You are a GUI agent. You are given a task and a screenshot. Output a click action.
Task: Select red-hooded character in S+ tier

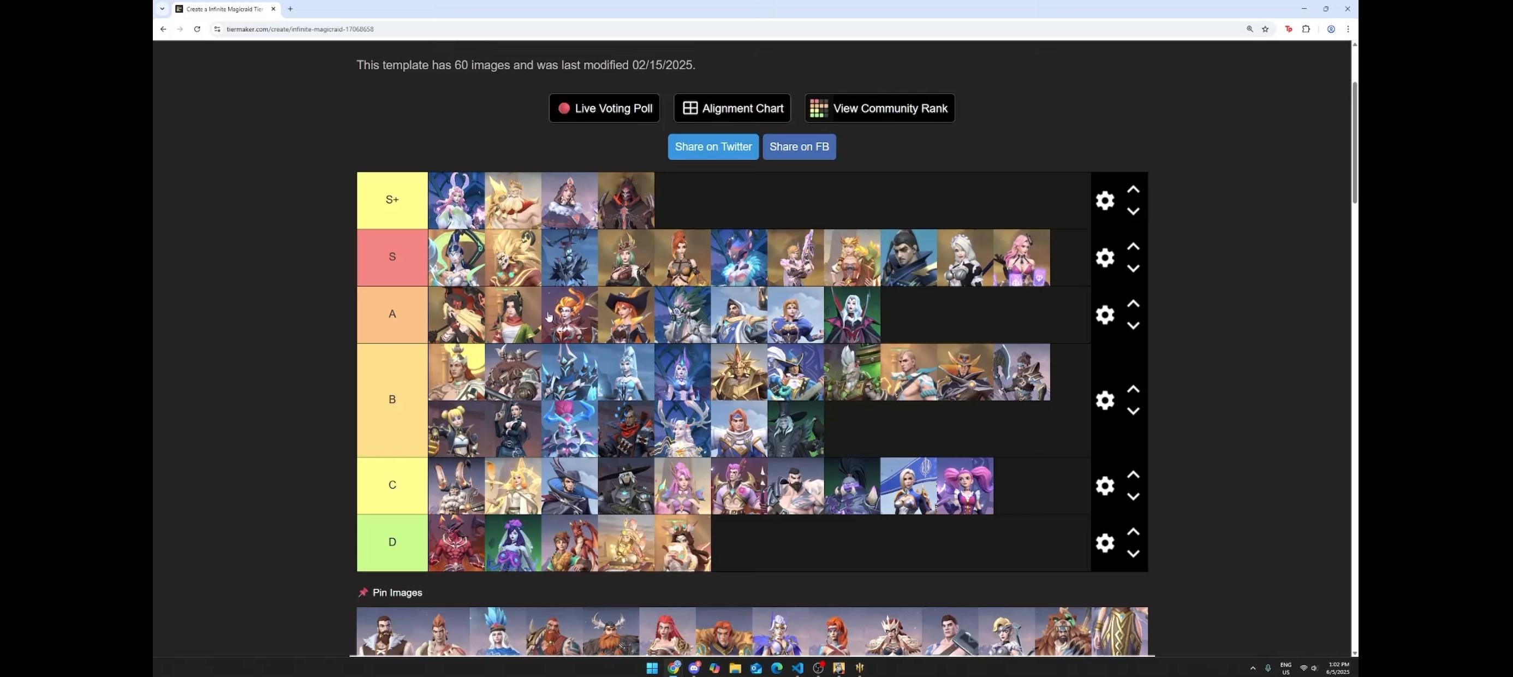coord(626,200)
